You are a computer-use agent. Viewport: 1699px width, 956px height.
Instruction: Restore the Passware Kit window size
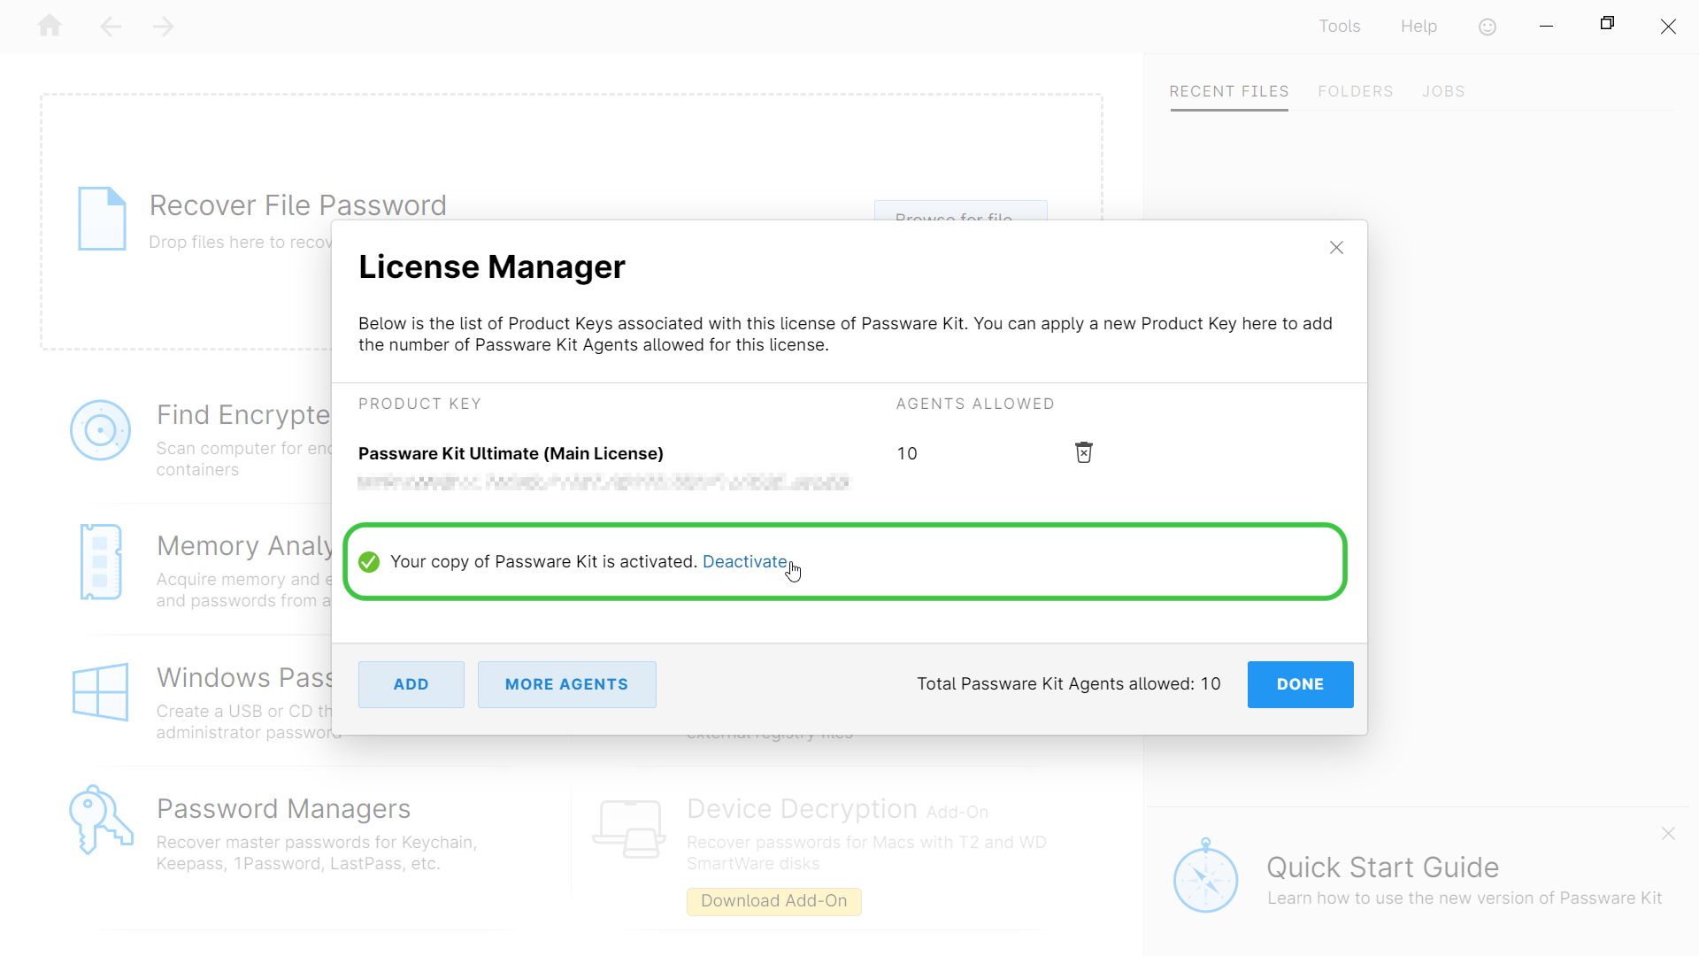tap(1607, 24)
